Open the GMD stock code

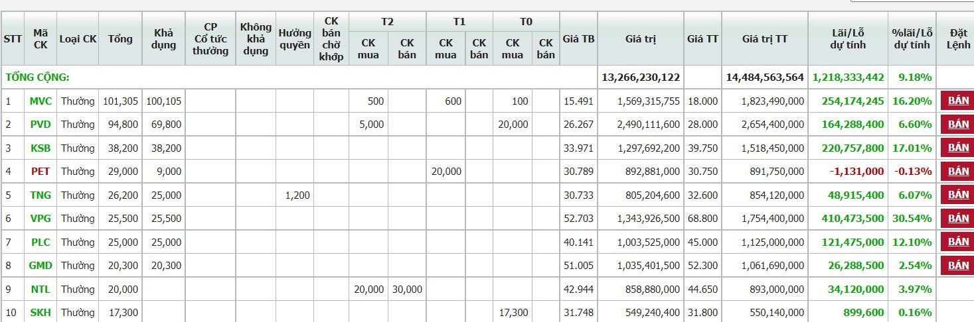click(x=41, y=266)
